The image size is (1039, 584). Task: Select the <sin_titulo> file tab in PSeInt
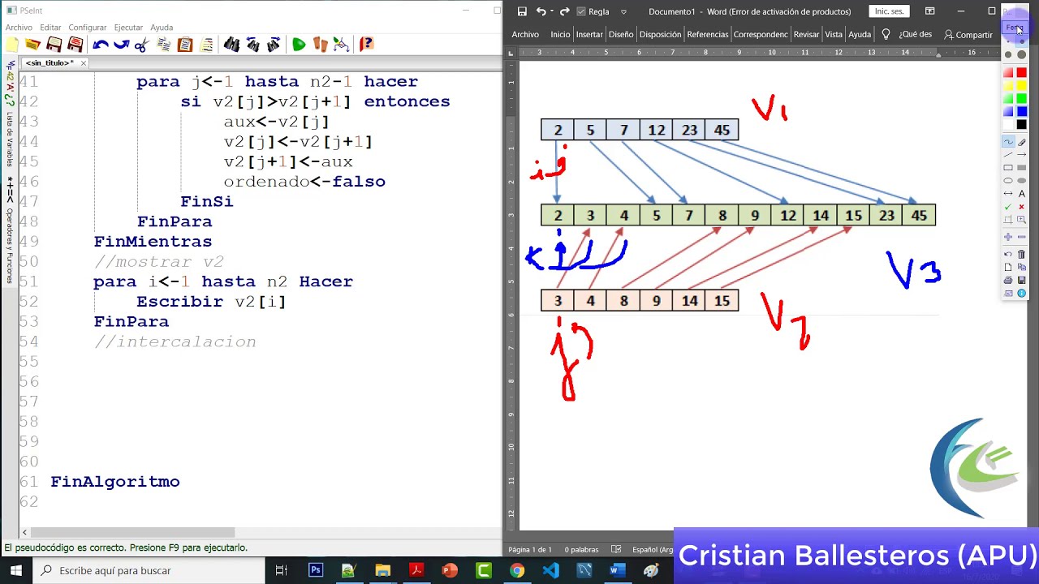click(49, 62)
